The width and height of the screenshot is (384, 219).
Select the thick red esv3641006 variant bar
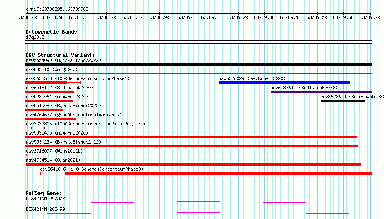coord(218,173)
